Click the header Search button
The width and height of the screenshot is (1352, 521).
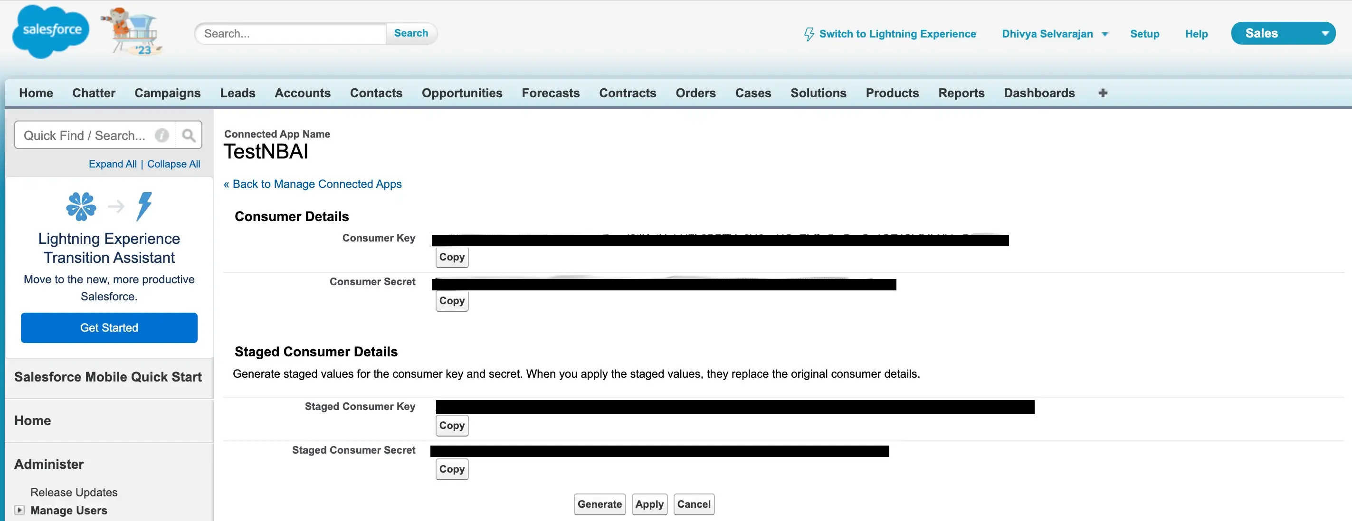[411, 33]
